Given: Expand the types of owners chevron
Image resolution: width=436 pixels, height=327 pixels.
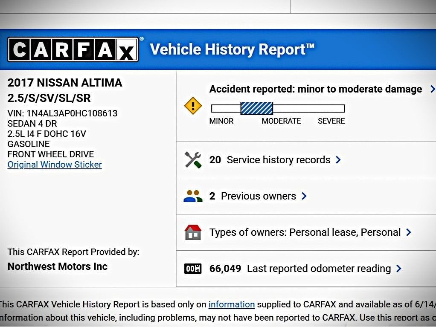Looking at the screenshot, I should tap(408, 232).
